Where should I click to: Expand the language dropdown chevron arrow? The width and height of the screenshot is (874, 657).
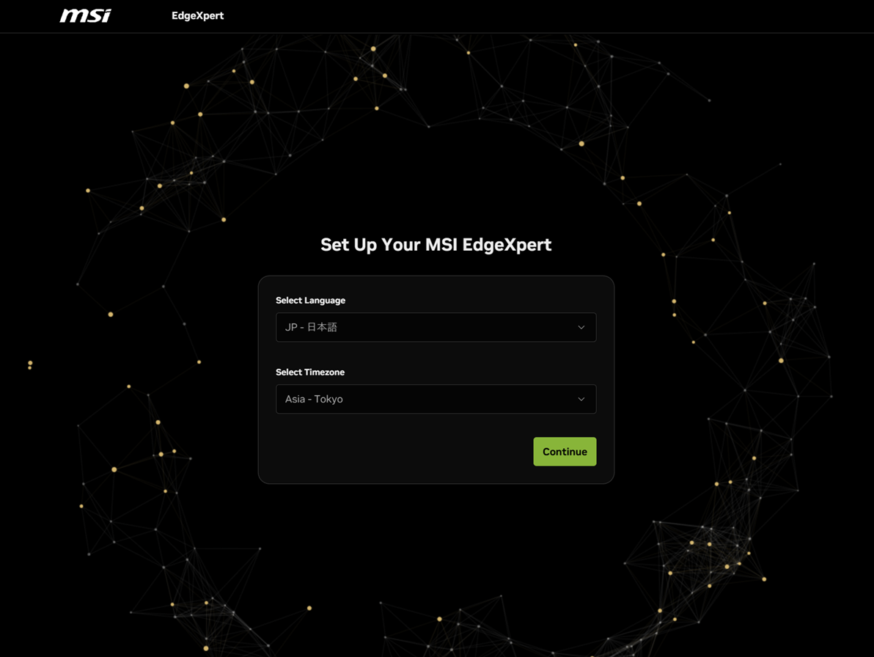(581, 327)
